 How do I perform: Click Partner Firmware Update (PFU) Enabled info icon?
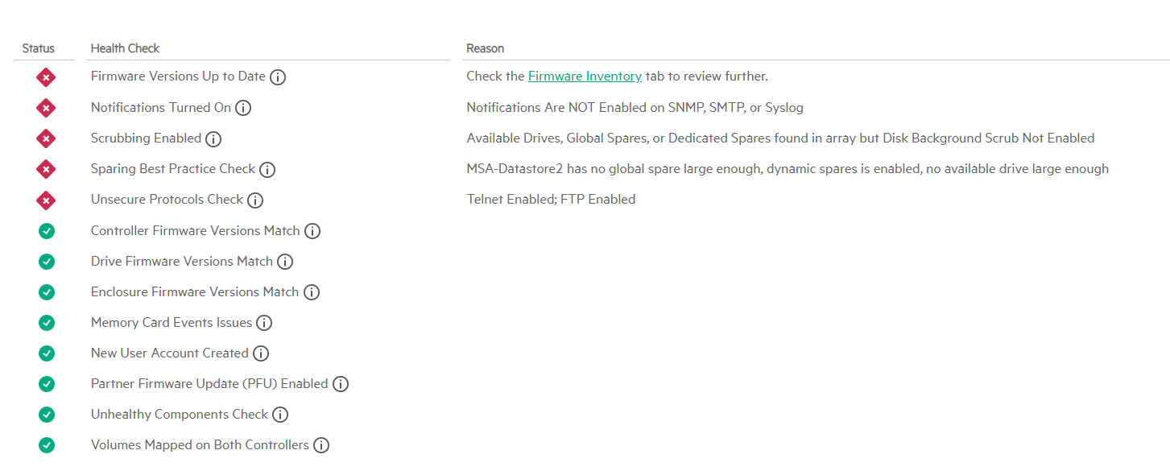coord(341,384)
